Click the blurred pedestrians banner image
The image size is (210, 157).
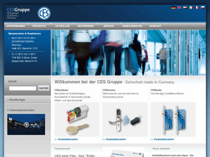point(129,53)
